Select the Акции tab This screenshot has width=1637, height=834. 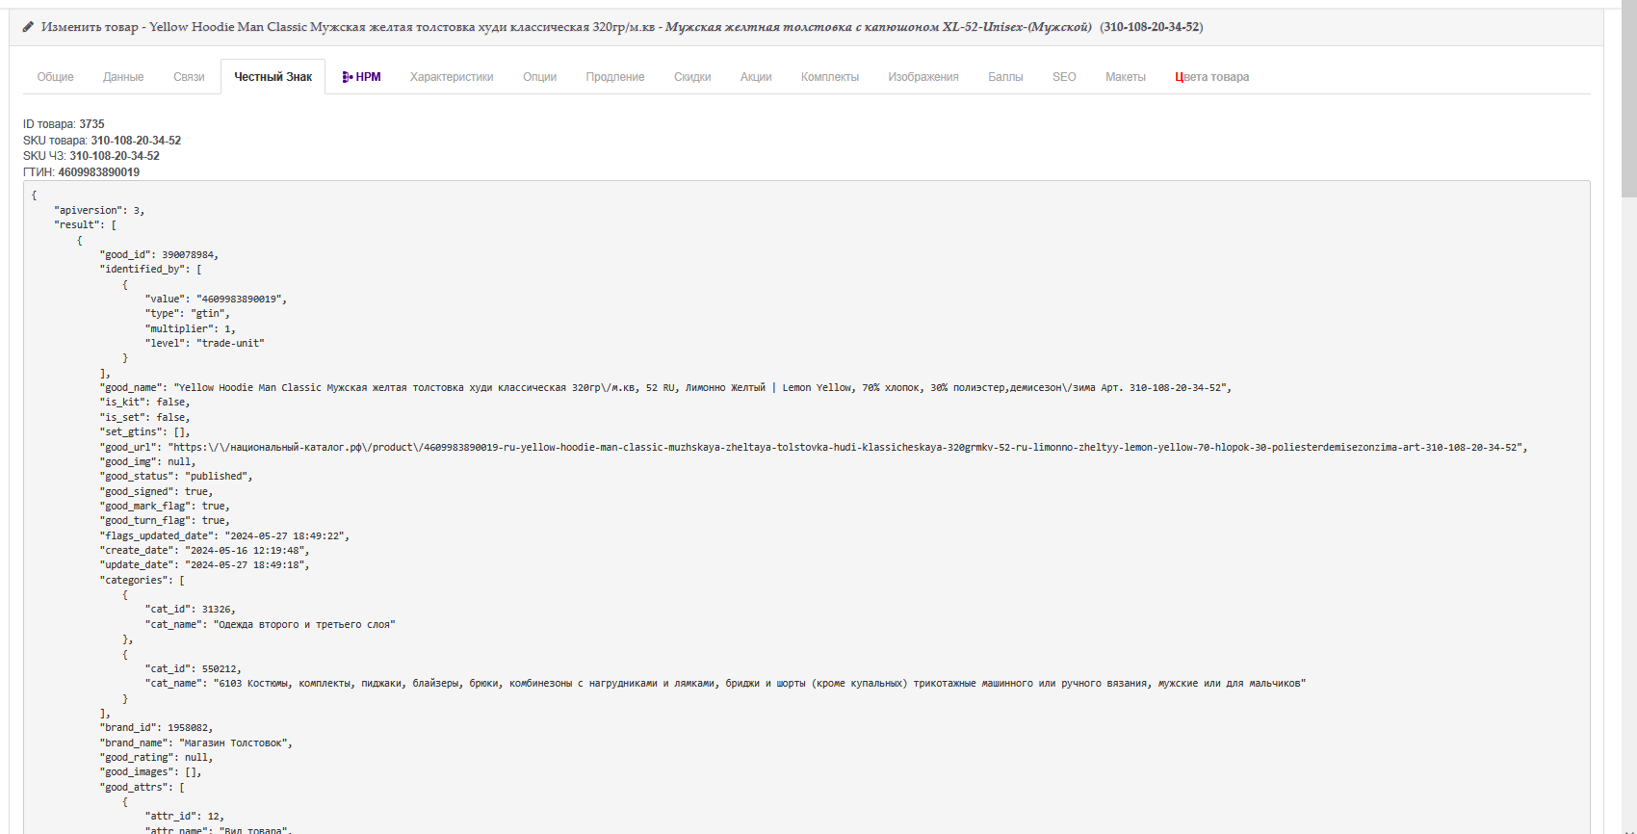point(756,77)
